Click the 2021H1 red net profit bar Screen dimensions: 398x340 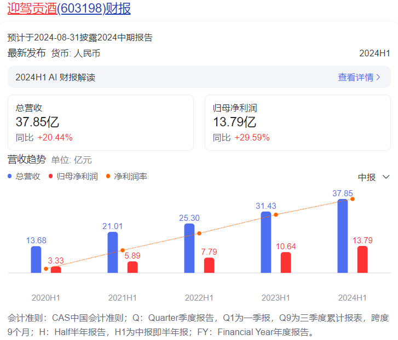pyautogui.click(x=132, y=267)
